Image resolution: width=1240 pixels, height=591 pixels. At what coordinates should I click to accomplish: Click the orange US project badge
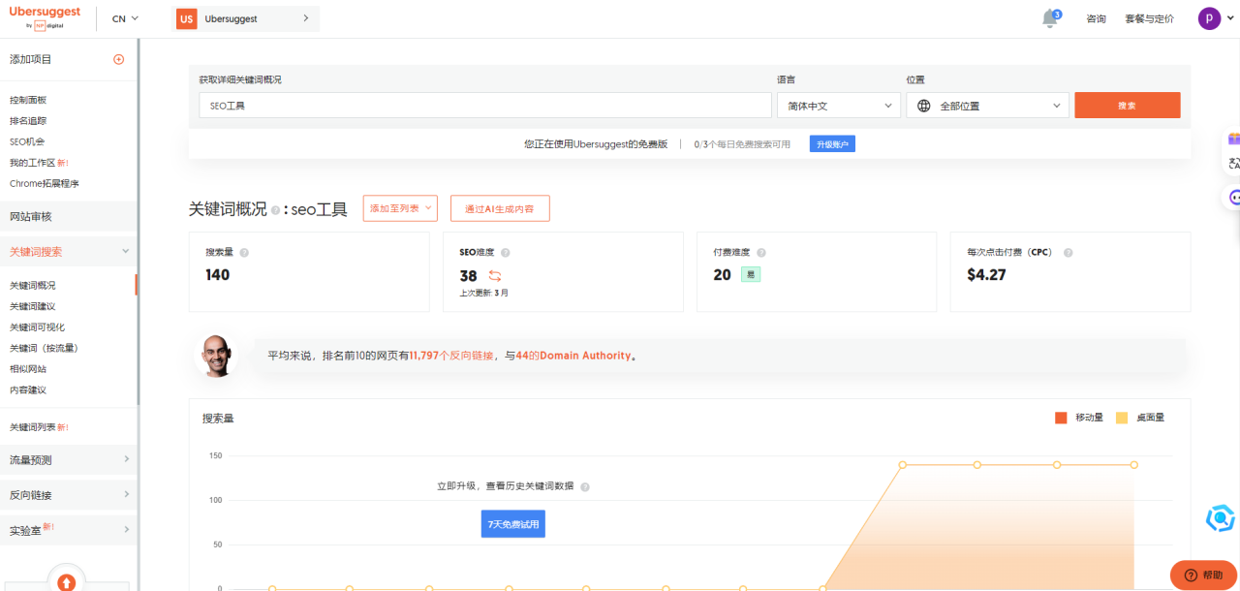(186, 18)
